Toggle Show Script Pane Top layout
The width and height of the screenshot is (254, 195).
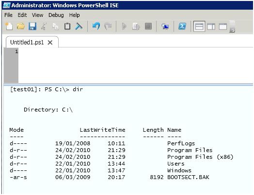[199, 26]
